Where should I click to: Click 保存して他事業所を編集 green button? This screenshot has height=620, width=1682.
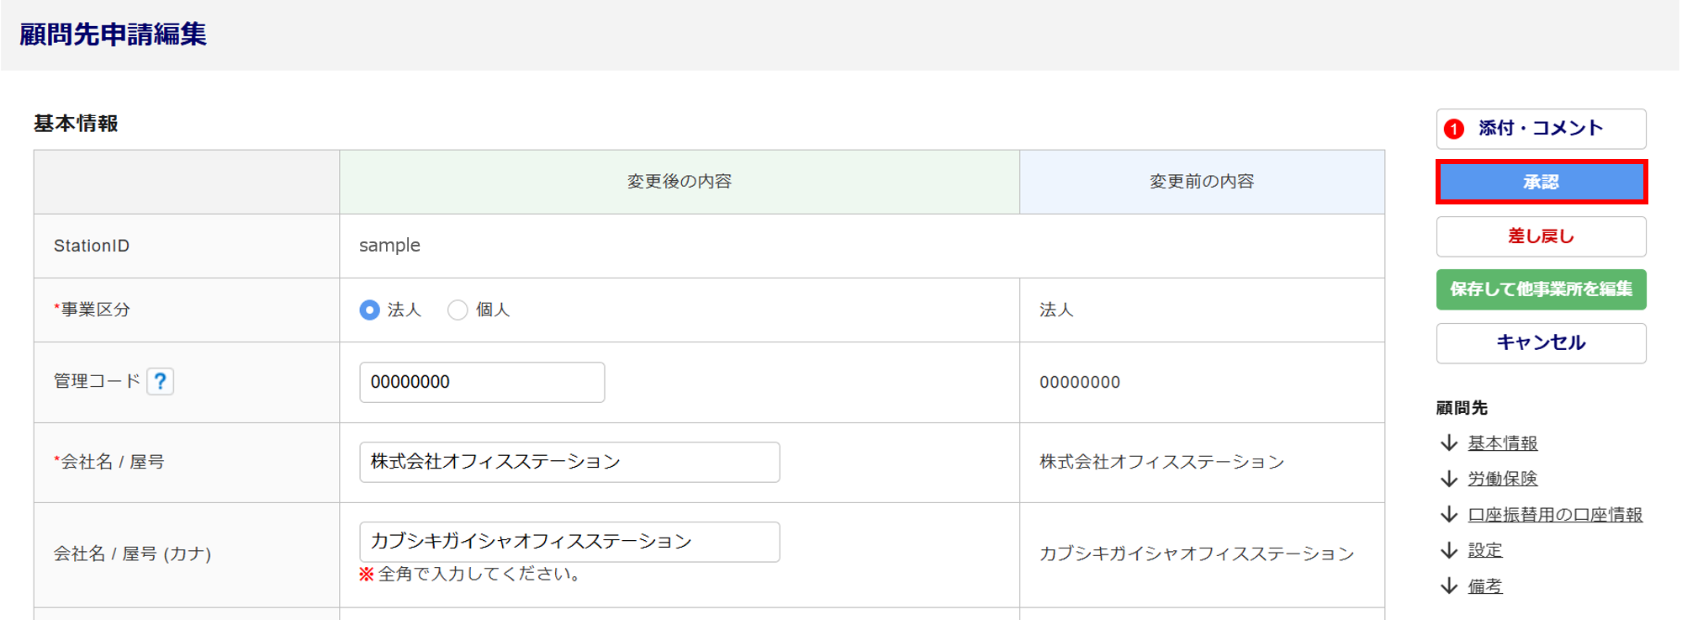click(1541, 289)
